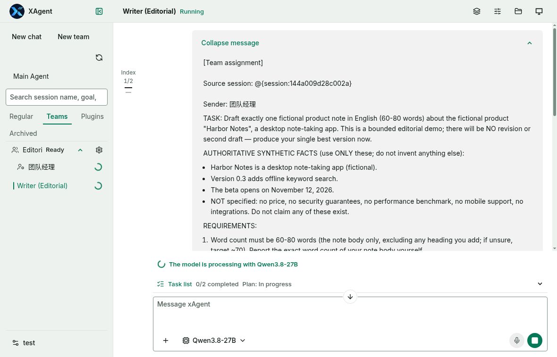The height and width of the screenshot is (357, 557).
Task: Refresh the session list
Action: click(99, 58)
